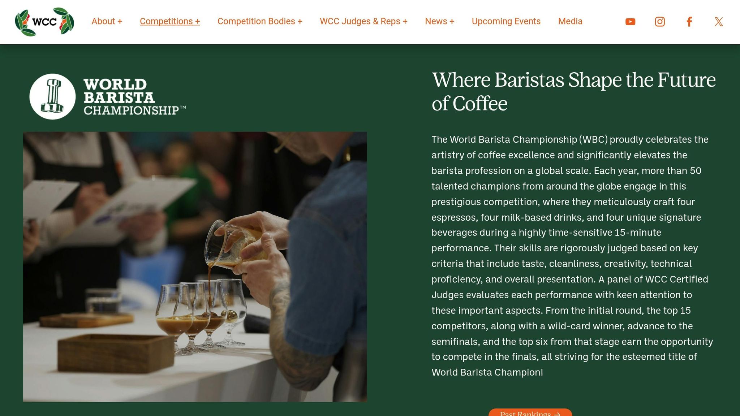Click the Past Rankings button

[x=530, y=412]
